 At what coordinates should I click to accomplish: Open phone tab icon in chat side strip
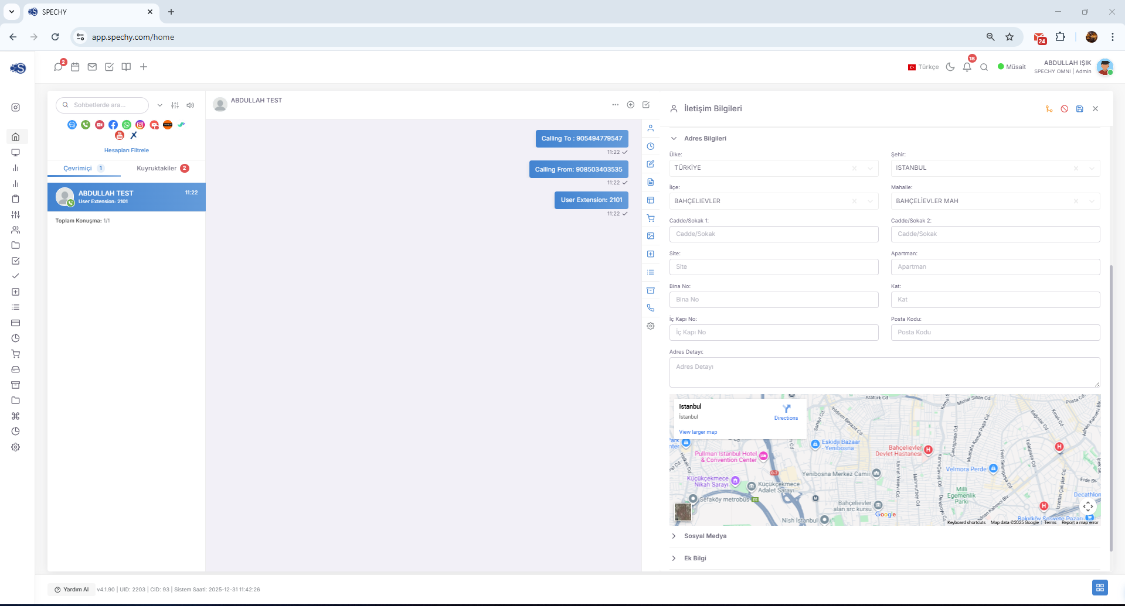pyautogui.click(x=651, y=308)
